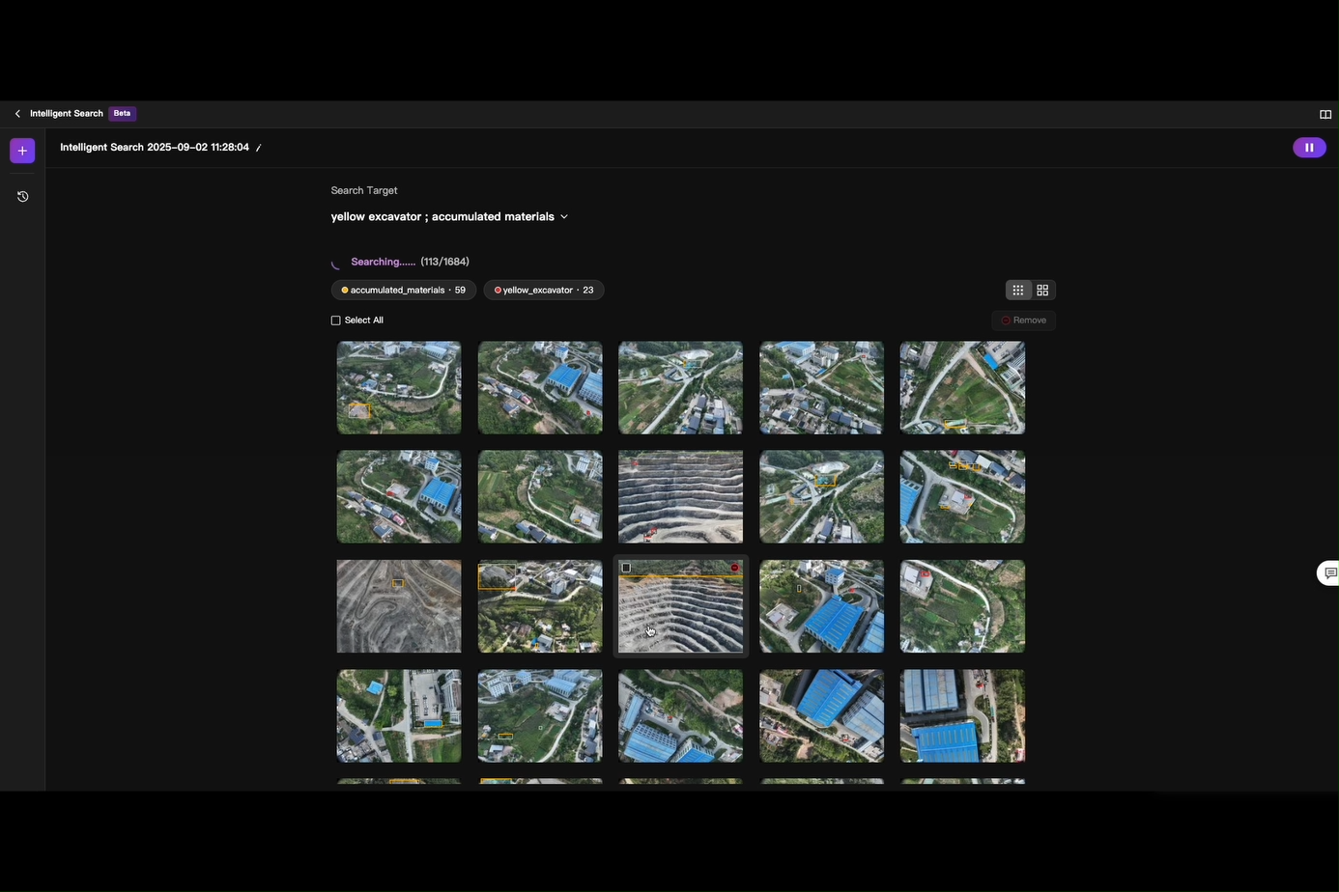Screen dimensions: 1339x892
Task: Open the chat feedback icon on right edge
Action: tap(1329, 573)
